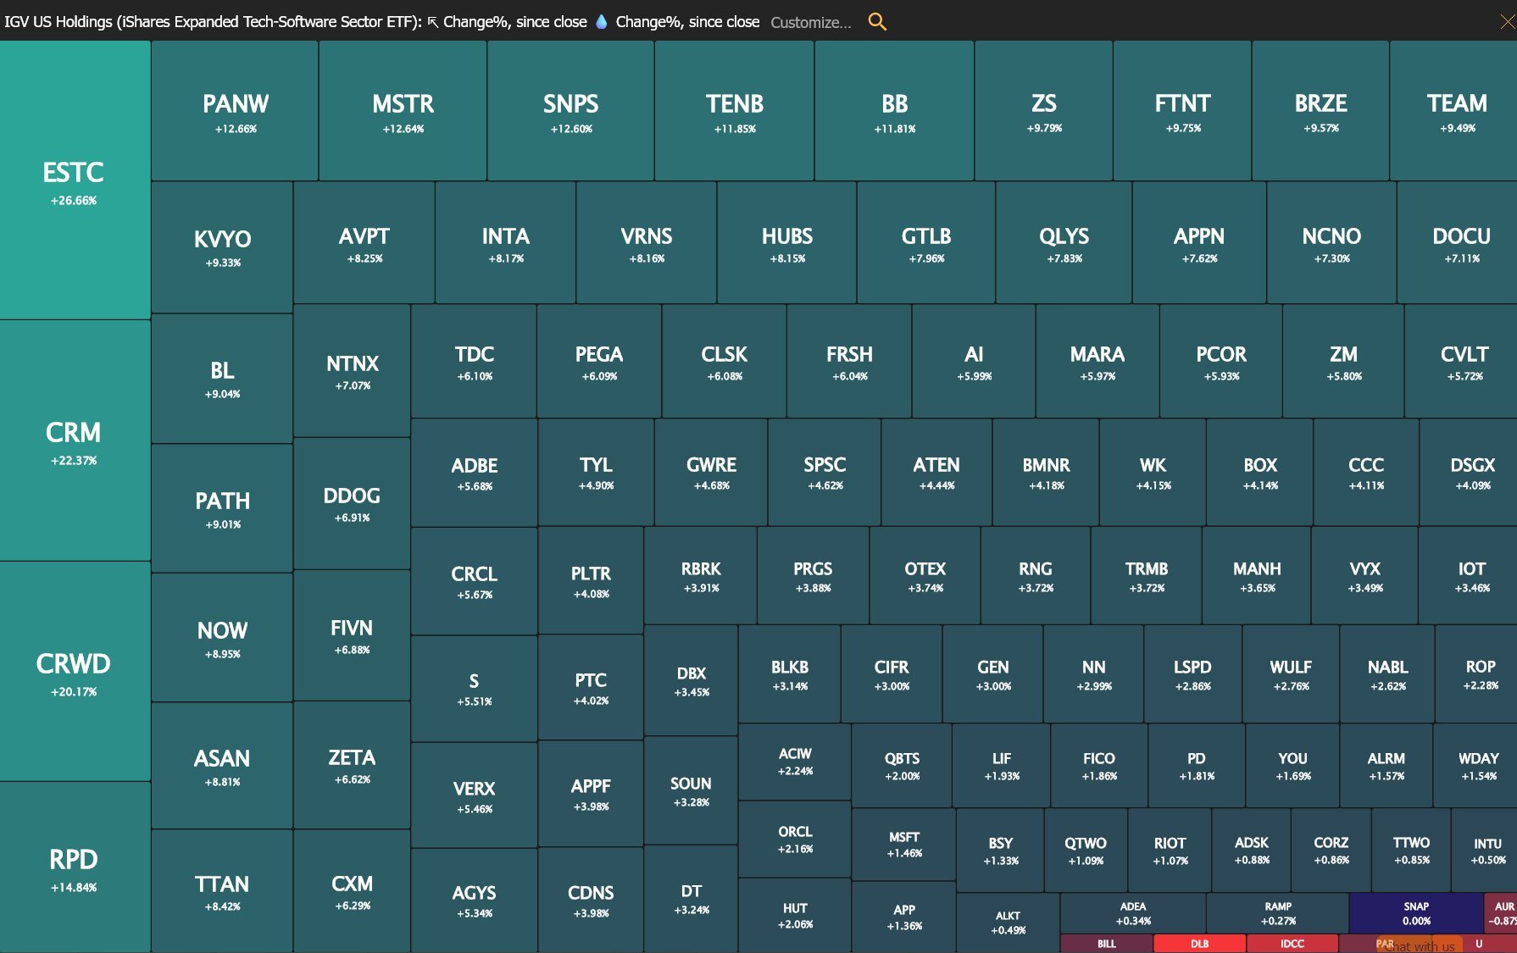Click the TEAM +9.49% tile
The image size is (1517, 953).
pyautogui.click(x=1454, y=111)
